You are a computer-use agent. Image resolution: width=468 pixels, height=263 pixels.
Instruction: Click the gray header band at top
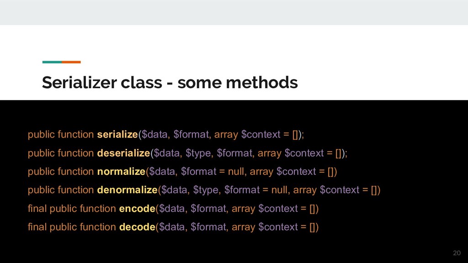tap(234, 12)
